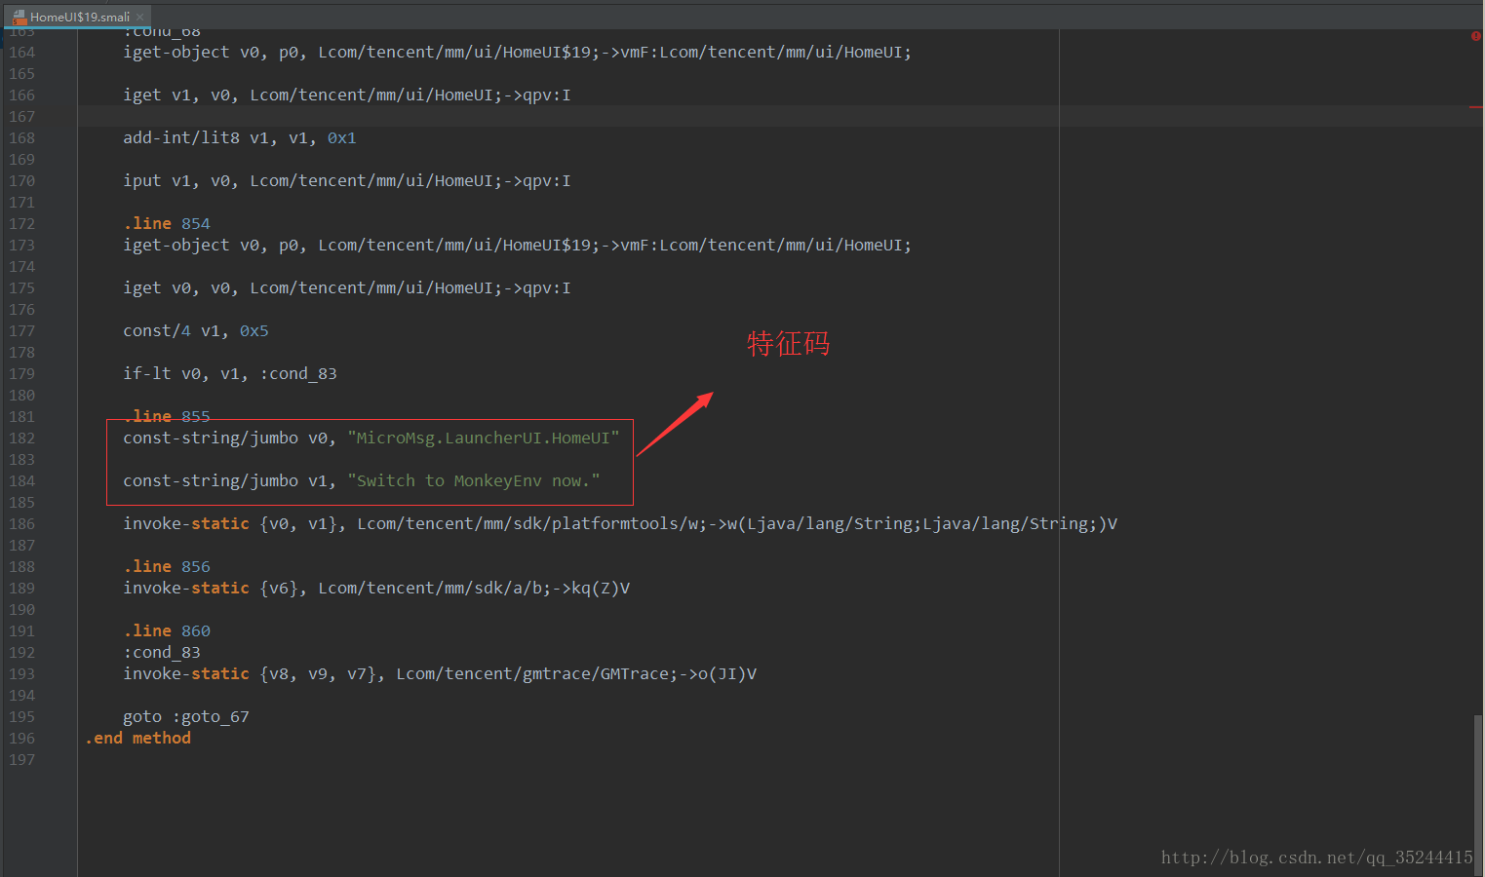This screenshot has width=1485, height=877.
Task: Click the "MicroMsg.LauncherUI.HomeUI" string literal
Action: (x=484, y=438)
